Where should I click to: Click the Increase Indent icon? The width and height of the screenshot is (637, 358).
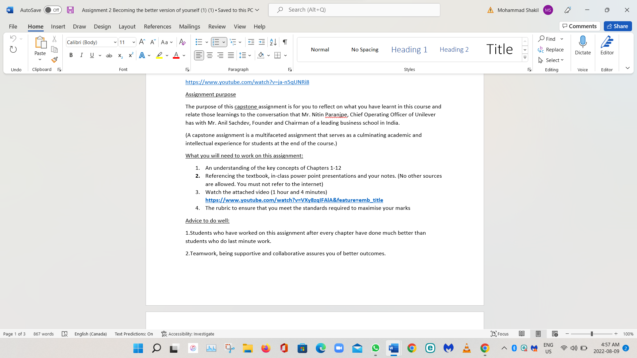click(x=262, y=42)
